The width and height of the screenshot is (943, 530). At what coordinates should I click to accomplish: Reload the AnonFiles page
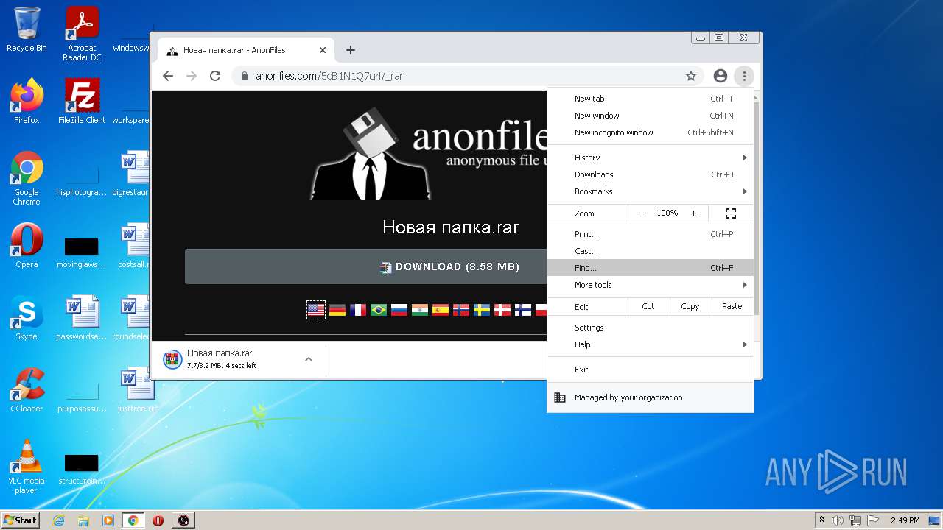(x=215, y=76)
